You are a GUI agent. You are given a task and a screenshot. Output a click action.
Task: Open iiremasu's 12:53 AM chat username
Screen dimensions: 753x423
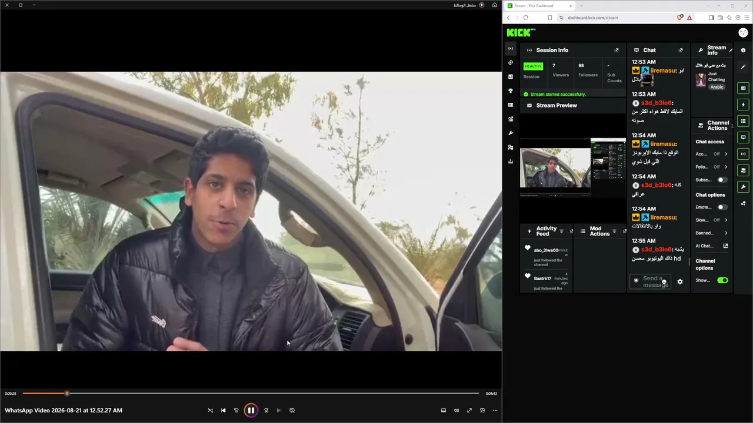[x=663, y=70]
